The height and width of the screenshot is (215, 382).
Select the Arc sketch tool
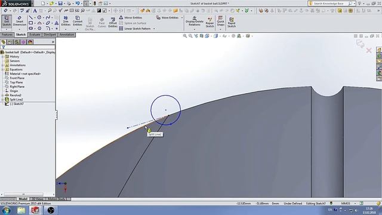coord(39,23)
